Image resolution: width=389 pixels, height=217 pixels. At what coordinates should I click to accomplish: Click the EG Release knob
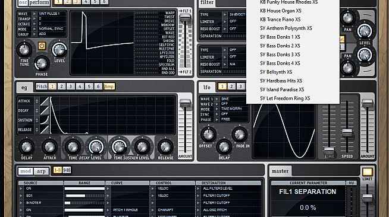(x=165, y=147)
